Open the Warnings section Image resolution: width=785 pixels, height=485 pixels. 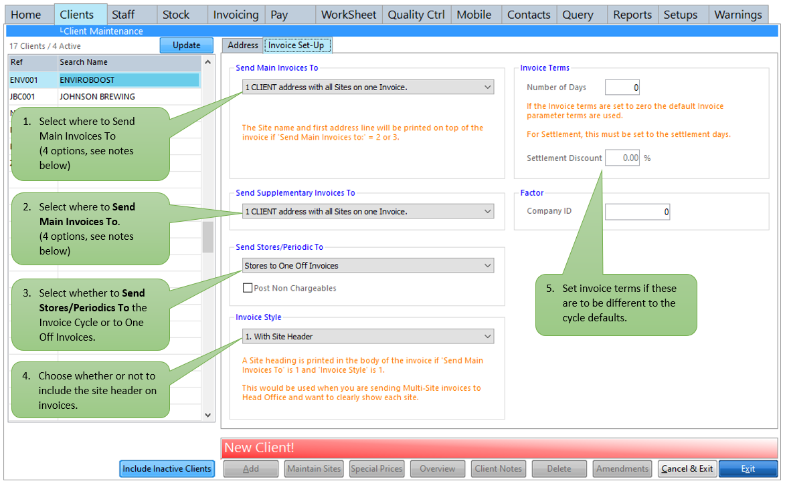[737, 14]
